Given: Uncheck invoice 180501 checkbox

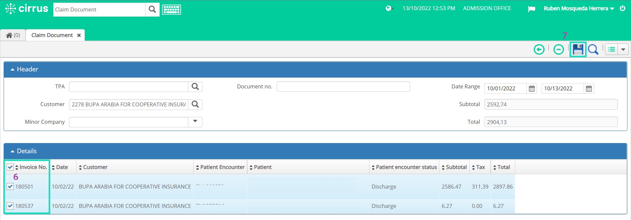Looking at the screenshot, I should [10, 187].
